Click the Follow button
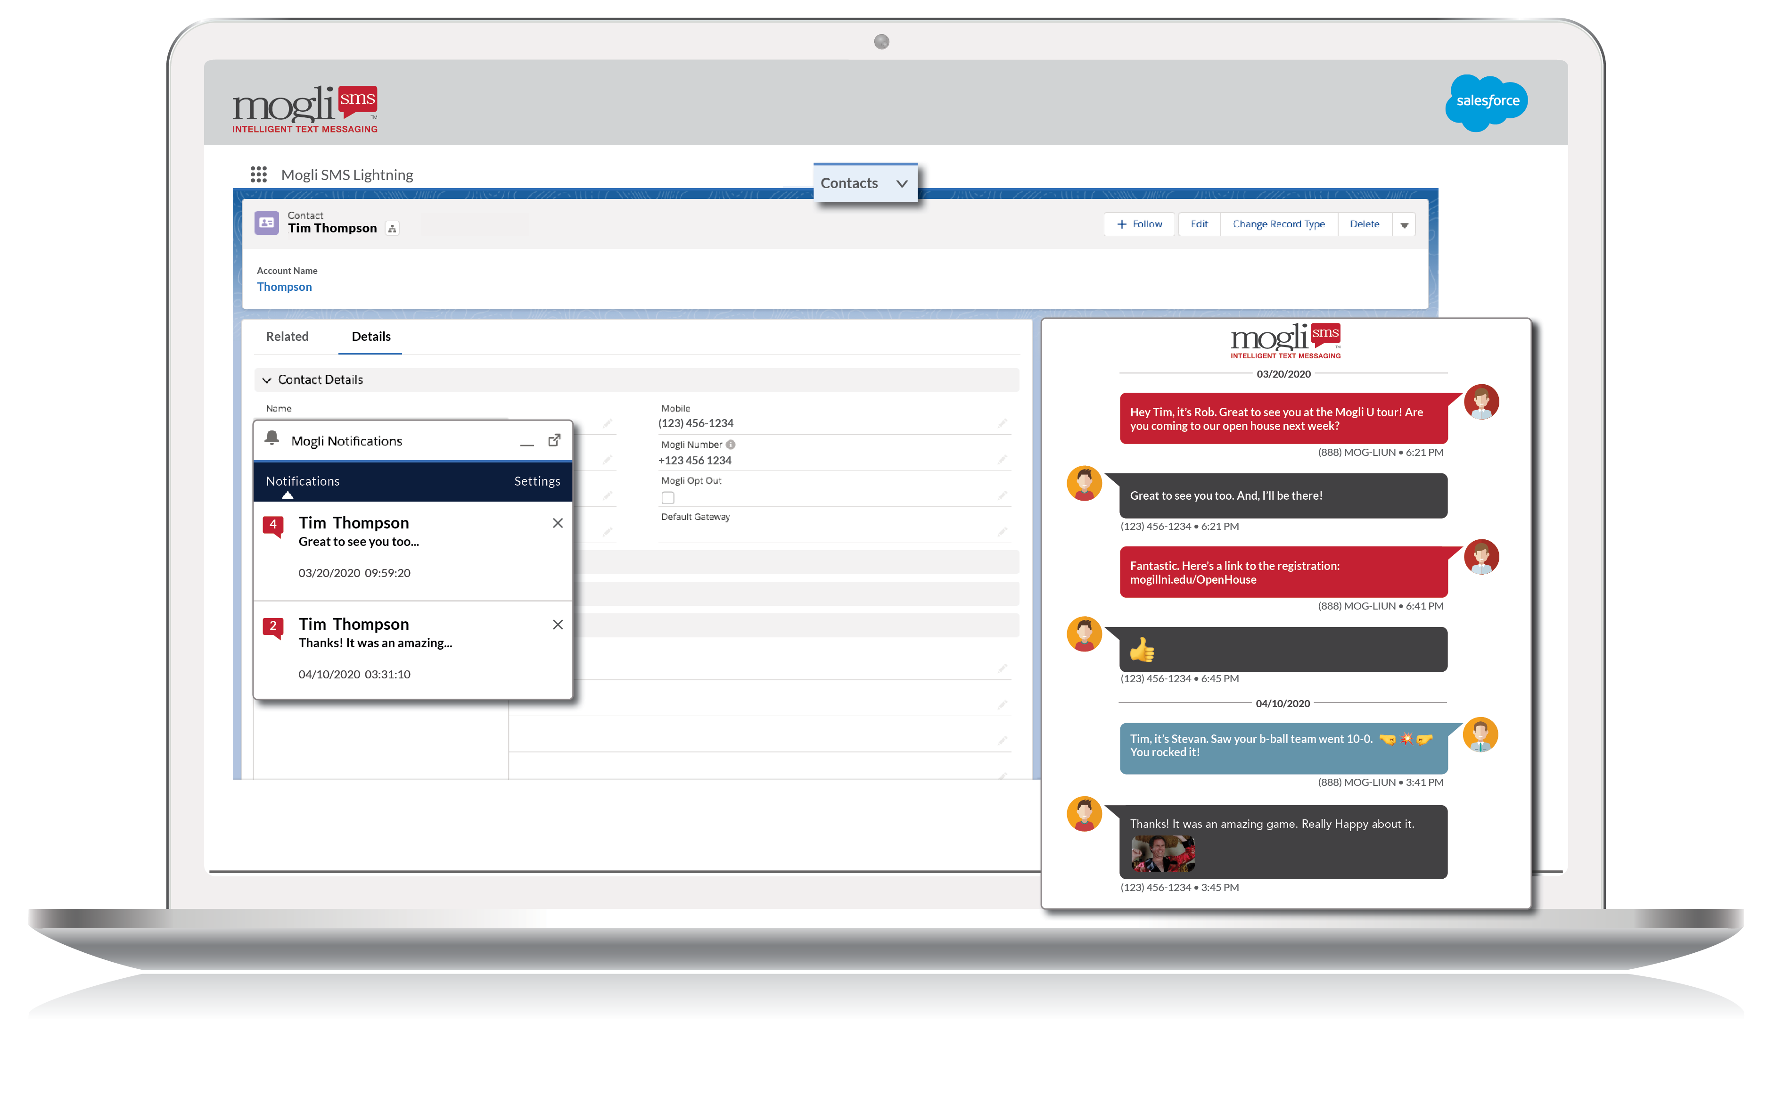Image resolution: width=1768 pixels, height=1114 pixels. (x=1139, y=224)
